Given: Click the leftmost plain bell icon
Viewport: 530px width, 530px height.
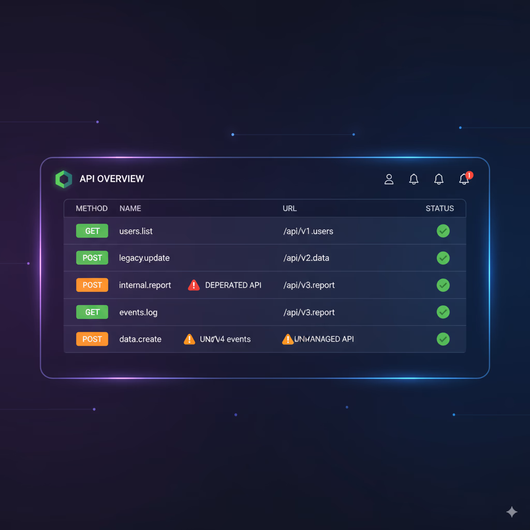Looking at the screenshot, I should click(x=414, y=179).
